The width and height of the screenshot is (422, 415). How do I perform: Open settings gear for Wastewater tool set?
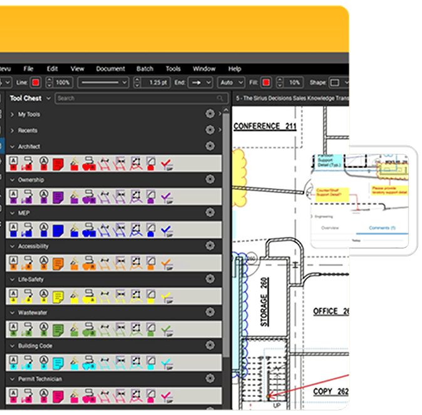[x=210, y=312]
